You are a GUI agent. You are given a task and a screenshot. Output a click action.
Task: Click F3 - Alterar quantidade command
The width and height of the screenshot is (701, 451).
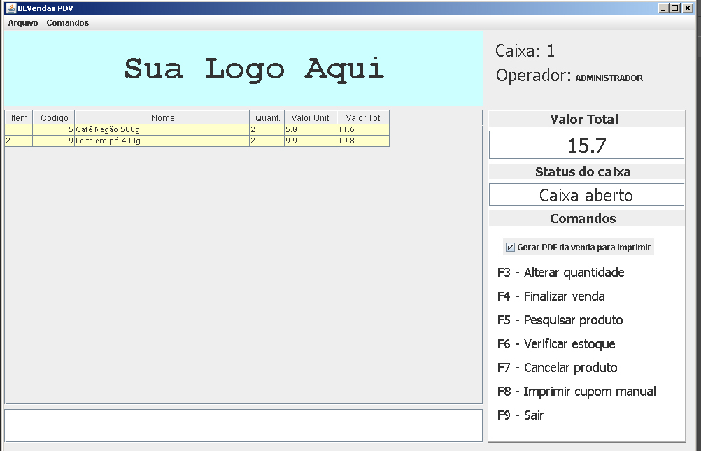coord(560,273)
